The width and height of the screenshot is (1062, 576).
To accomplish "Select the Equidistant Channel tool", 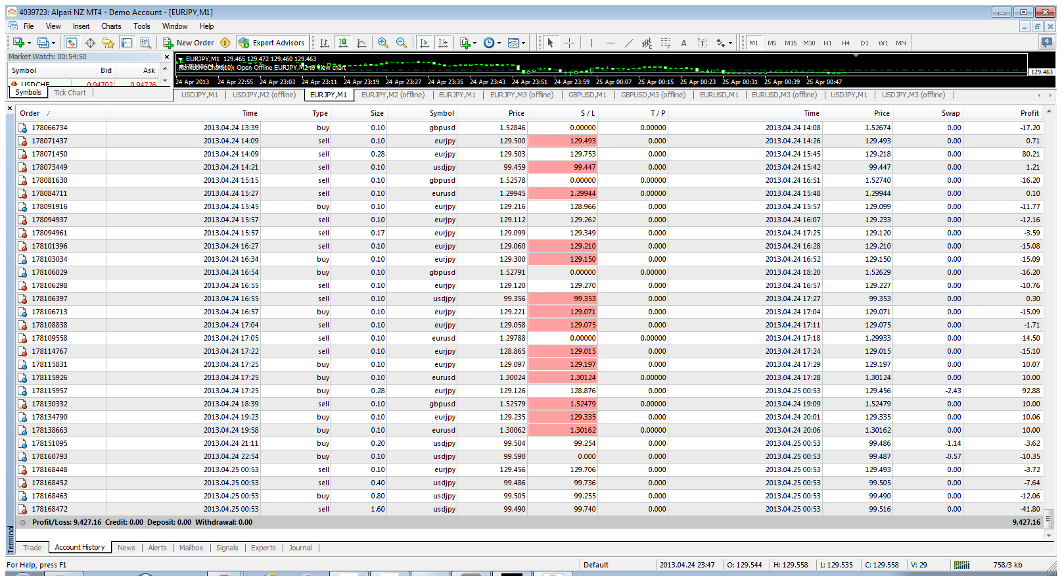I will coord(647,43).
